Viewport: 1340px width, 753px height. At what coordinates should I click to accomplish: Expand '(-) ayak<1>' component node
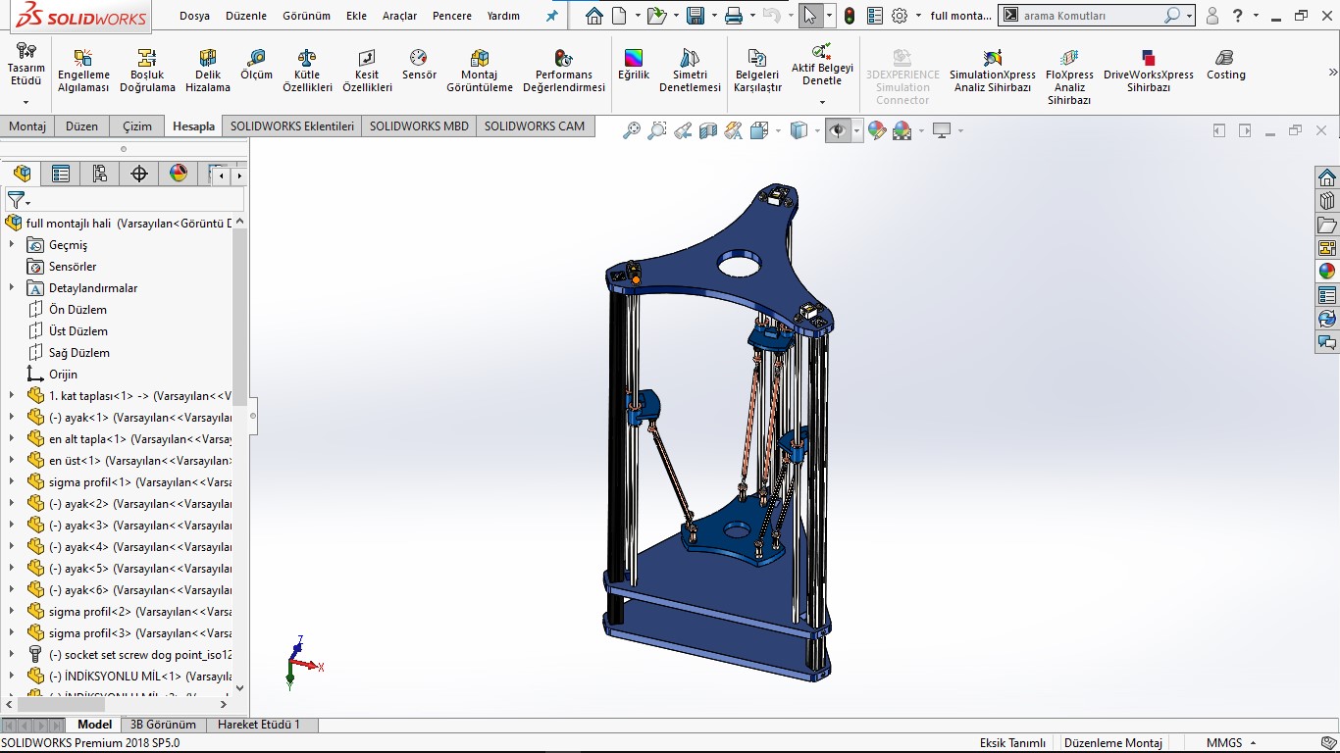point(12,418)
